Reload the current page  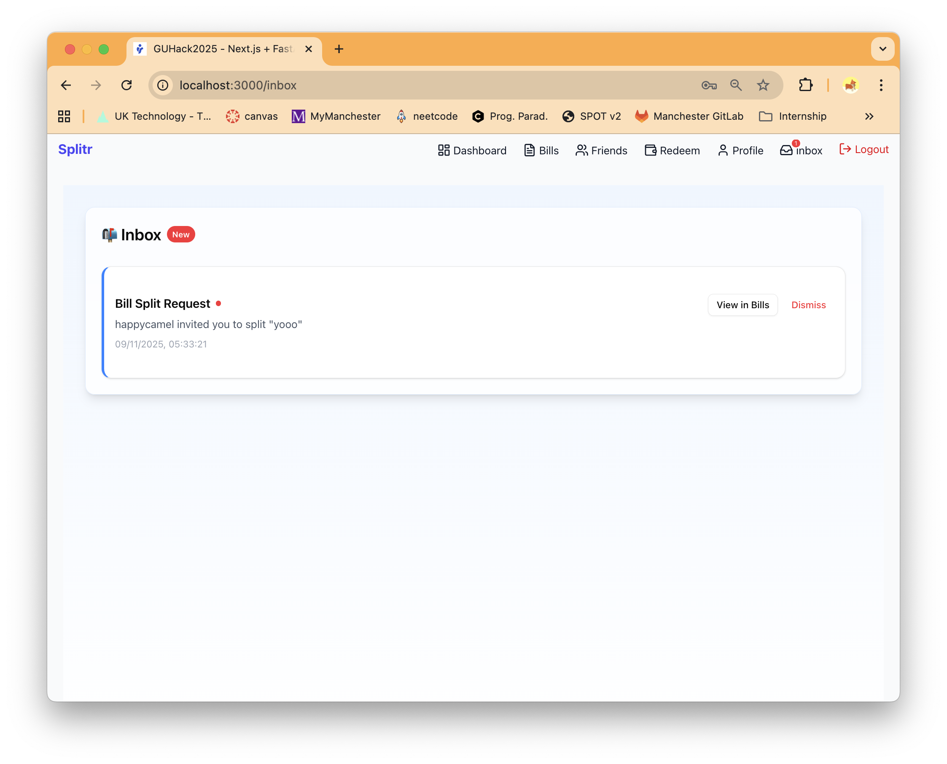[x=127, y=85]
